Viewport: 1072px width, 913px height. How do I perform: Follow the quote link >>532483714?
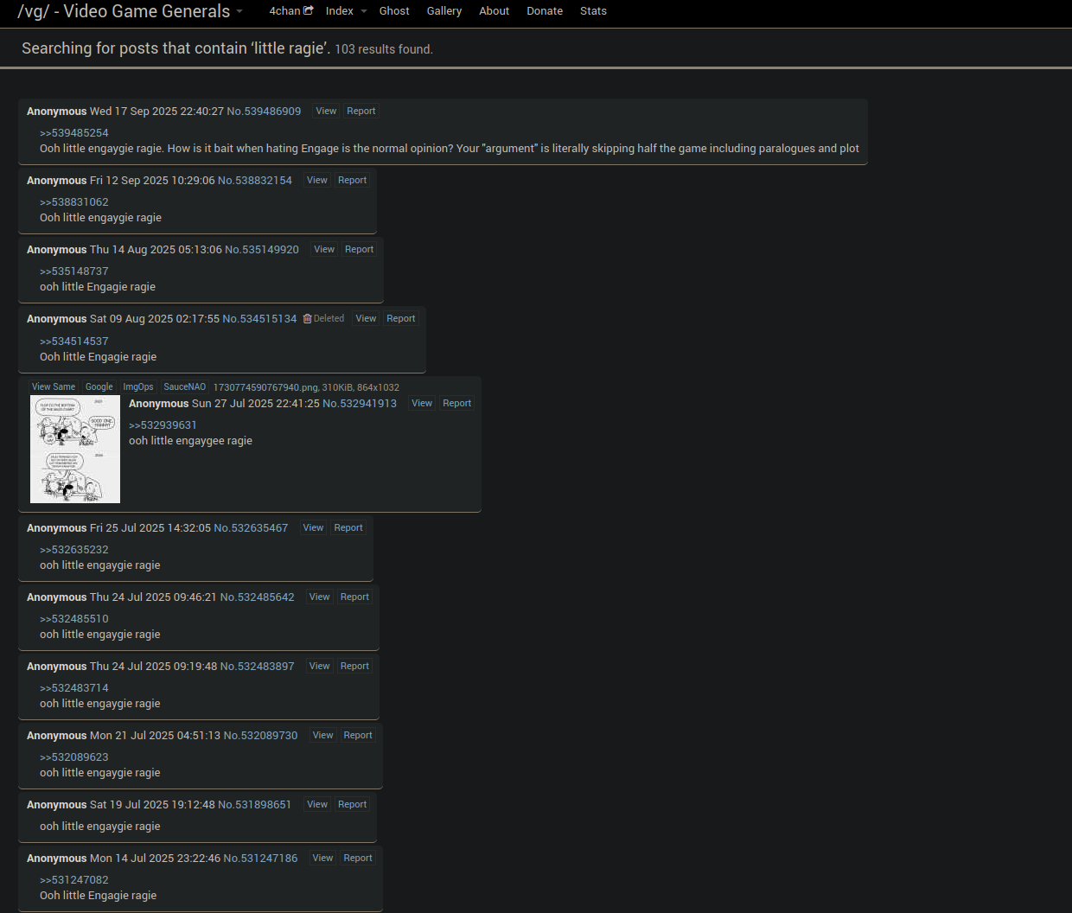(x=74, y=688)
